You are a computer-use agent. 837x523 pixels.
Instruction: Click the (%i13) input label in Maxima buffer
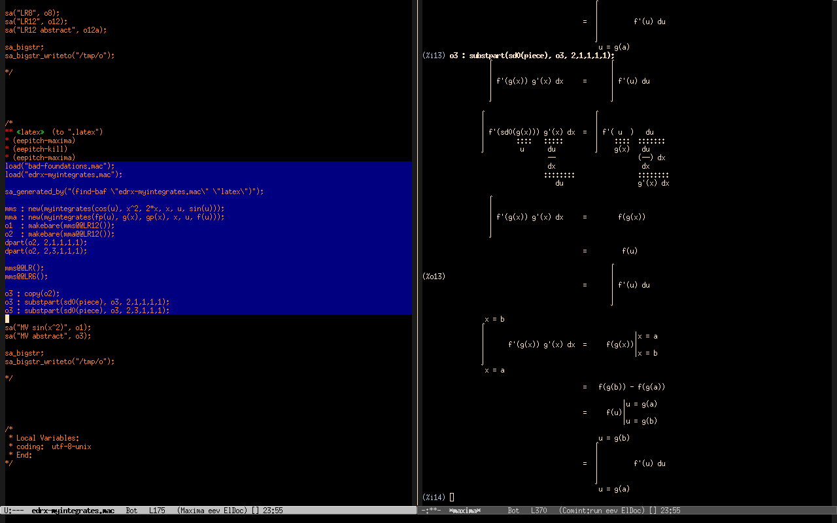434,56
